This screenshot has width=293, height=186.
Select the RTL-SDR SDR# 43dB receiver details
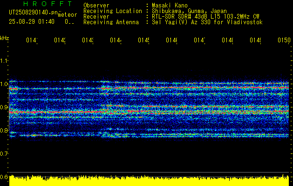click(x=205, y=17)
